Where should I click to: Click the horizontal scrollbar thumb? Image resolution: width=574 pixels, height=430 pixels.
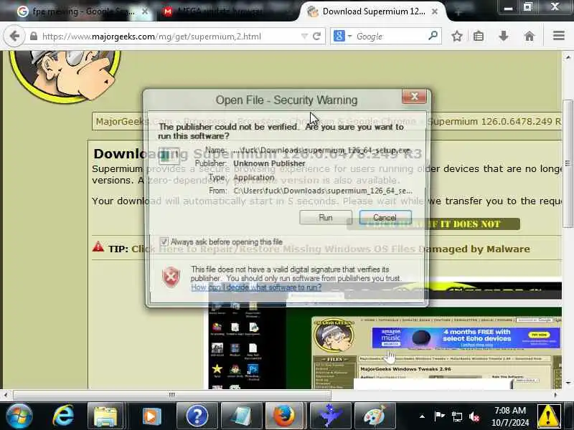tap(172, 395)
